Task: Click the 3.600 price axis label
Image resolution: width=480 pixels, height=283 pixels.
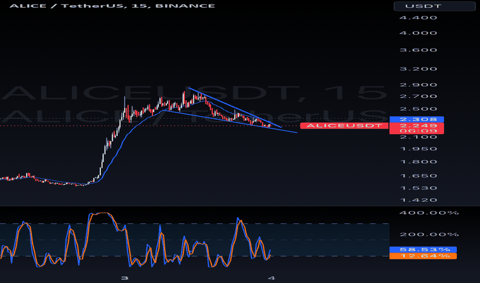Action: point(418,50)
